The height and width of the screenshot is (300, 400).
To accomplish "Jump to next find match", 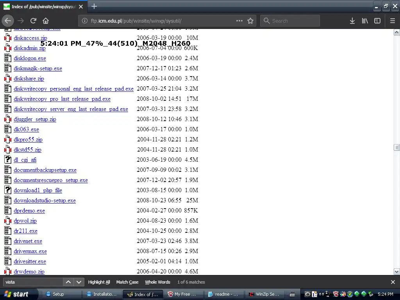I will (79, 282).
